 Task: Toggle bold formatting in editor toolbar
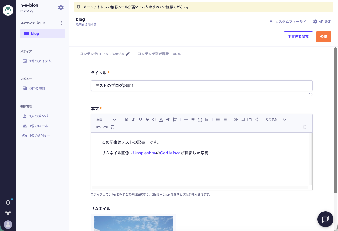click(x=127, y=120)
